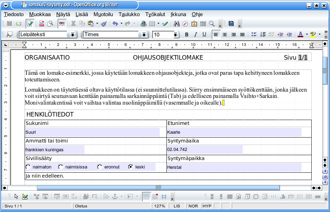This screenshot has height=212, width=330.
Task: Open the Muokkaa menu
Action: (40, 14)
